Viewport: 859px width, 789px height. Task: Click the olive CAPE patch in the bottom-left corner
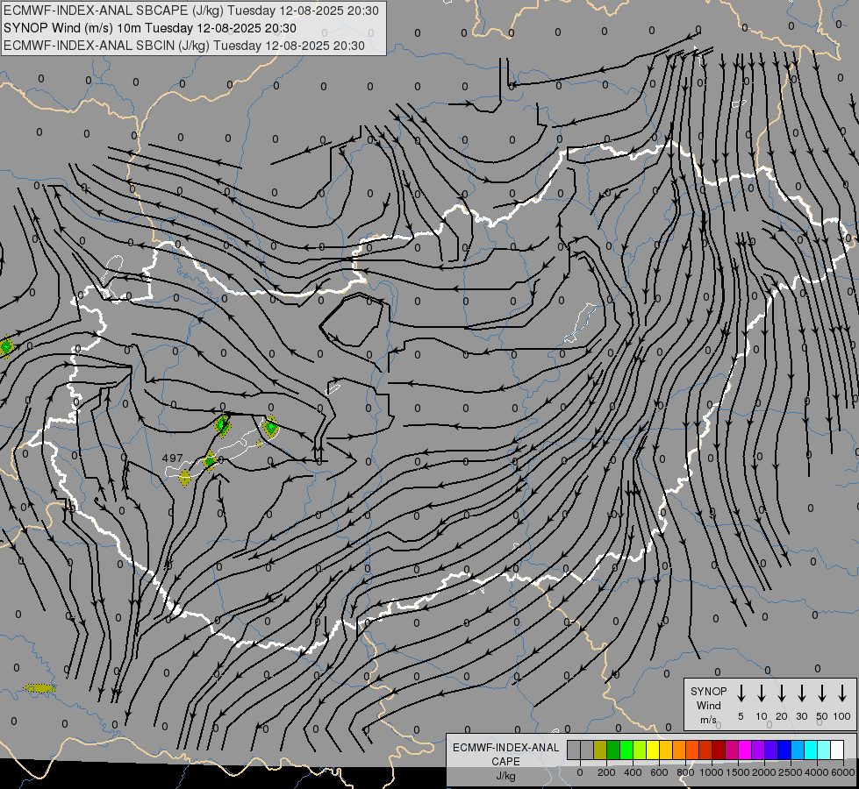point(39,687)
